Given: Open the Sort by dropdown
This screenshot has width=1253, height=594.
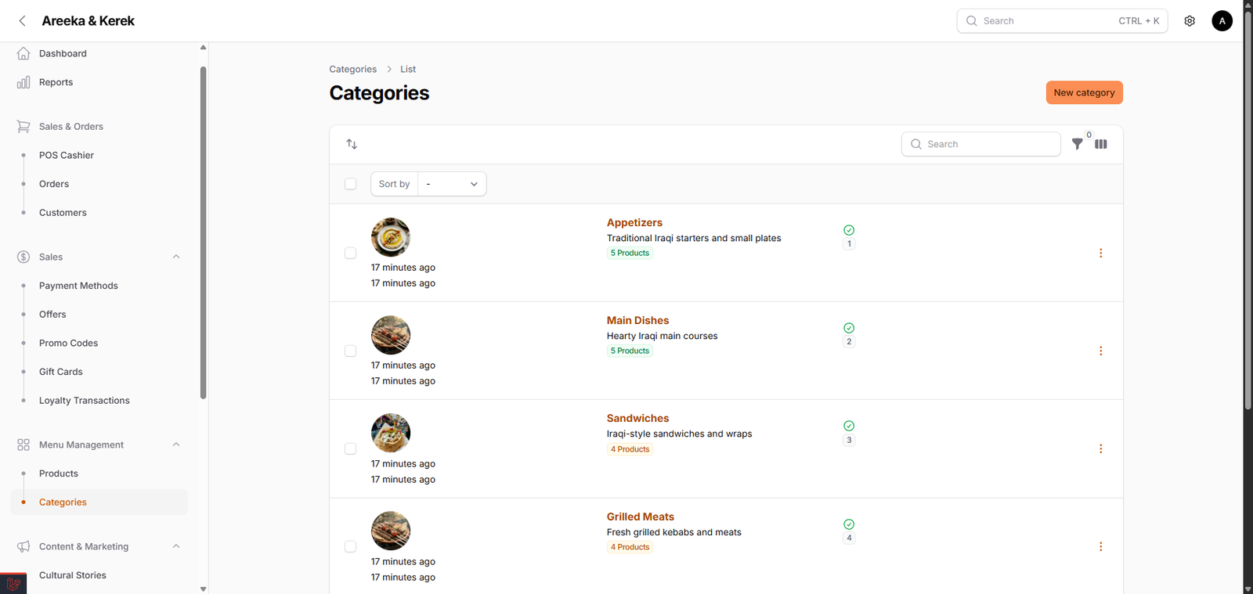Looking at the screenshot, I should [452, 184].
